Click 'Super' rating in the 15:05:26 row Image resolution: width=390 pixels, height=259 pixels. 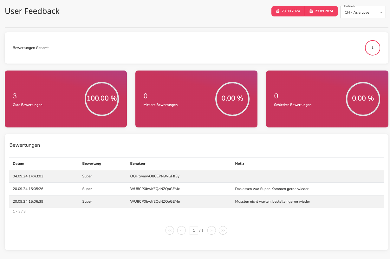point(87,189)
